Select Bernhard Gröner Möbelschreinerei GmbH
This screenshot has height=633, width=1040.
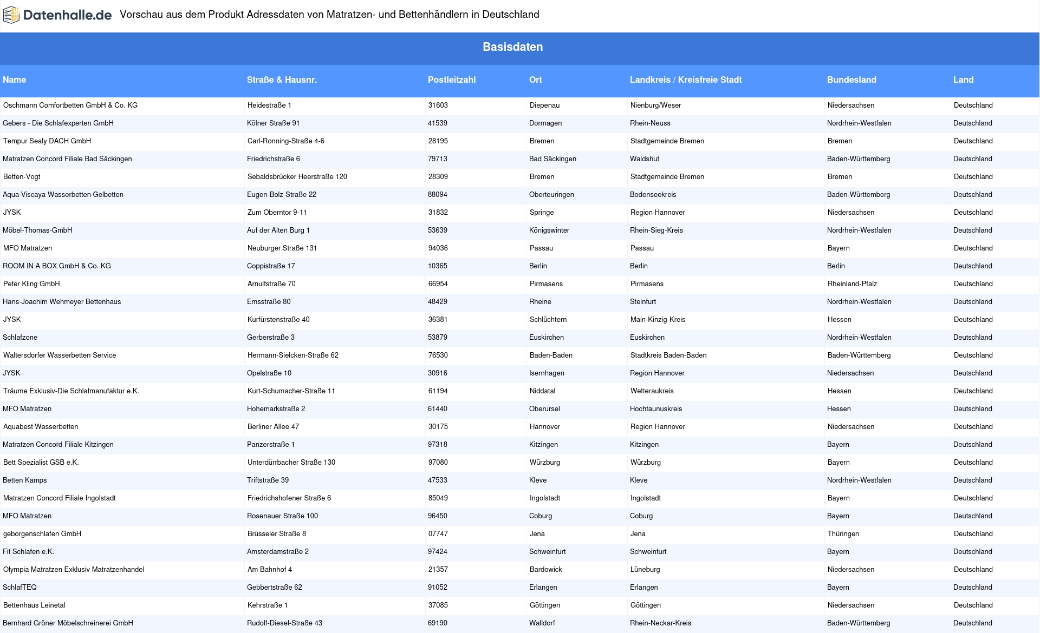(68, 623)
